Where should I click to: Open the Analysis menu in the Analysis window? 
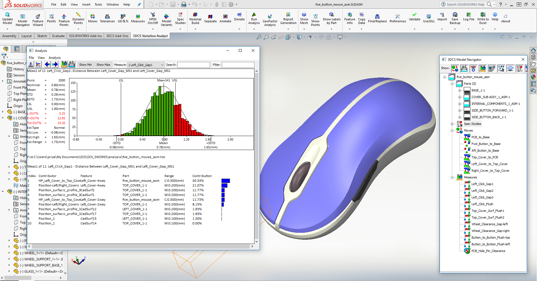[x=55, y=57]
